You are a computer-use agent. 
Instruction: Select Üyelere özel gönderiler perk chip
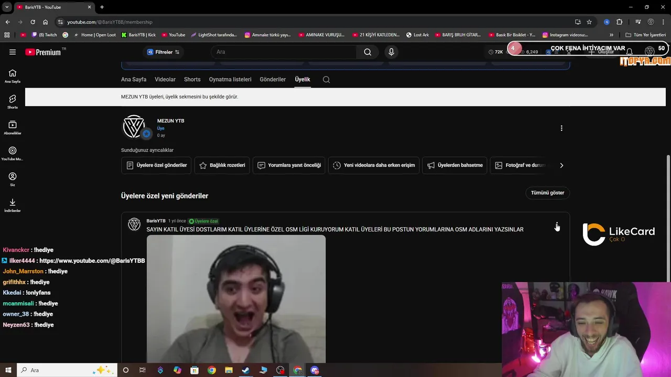[156, 165]
